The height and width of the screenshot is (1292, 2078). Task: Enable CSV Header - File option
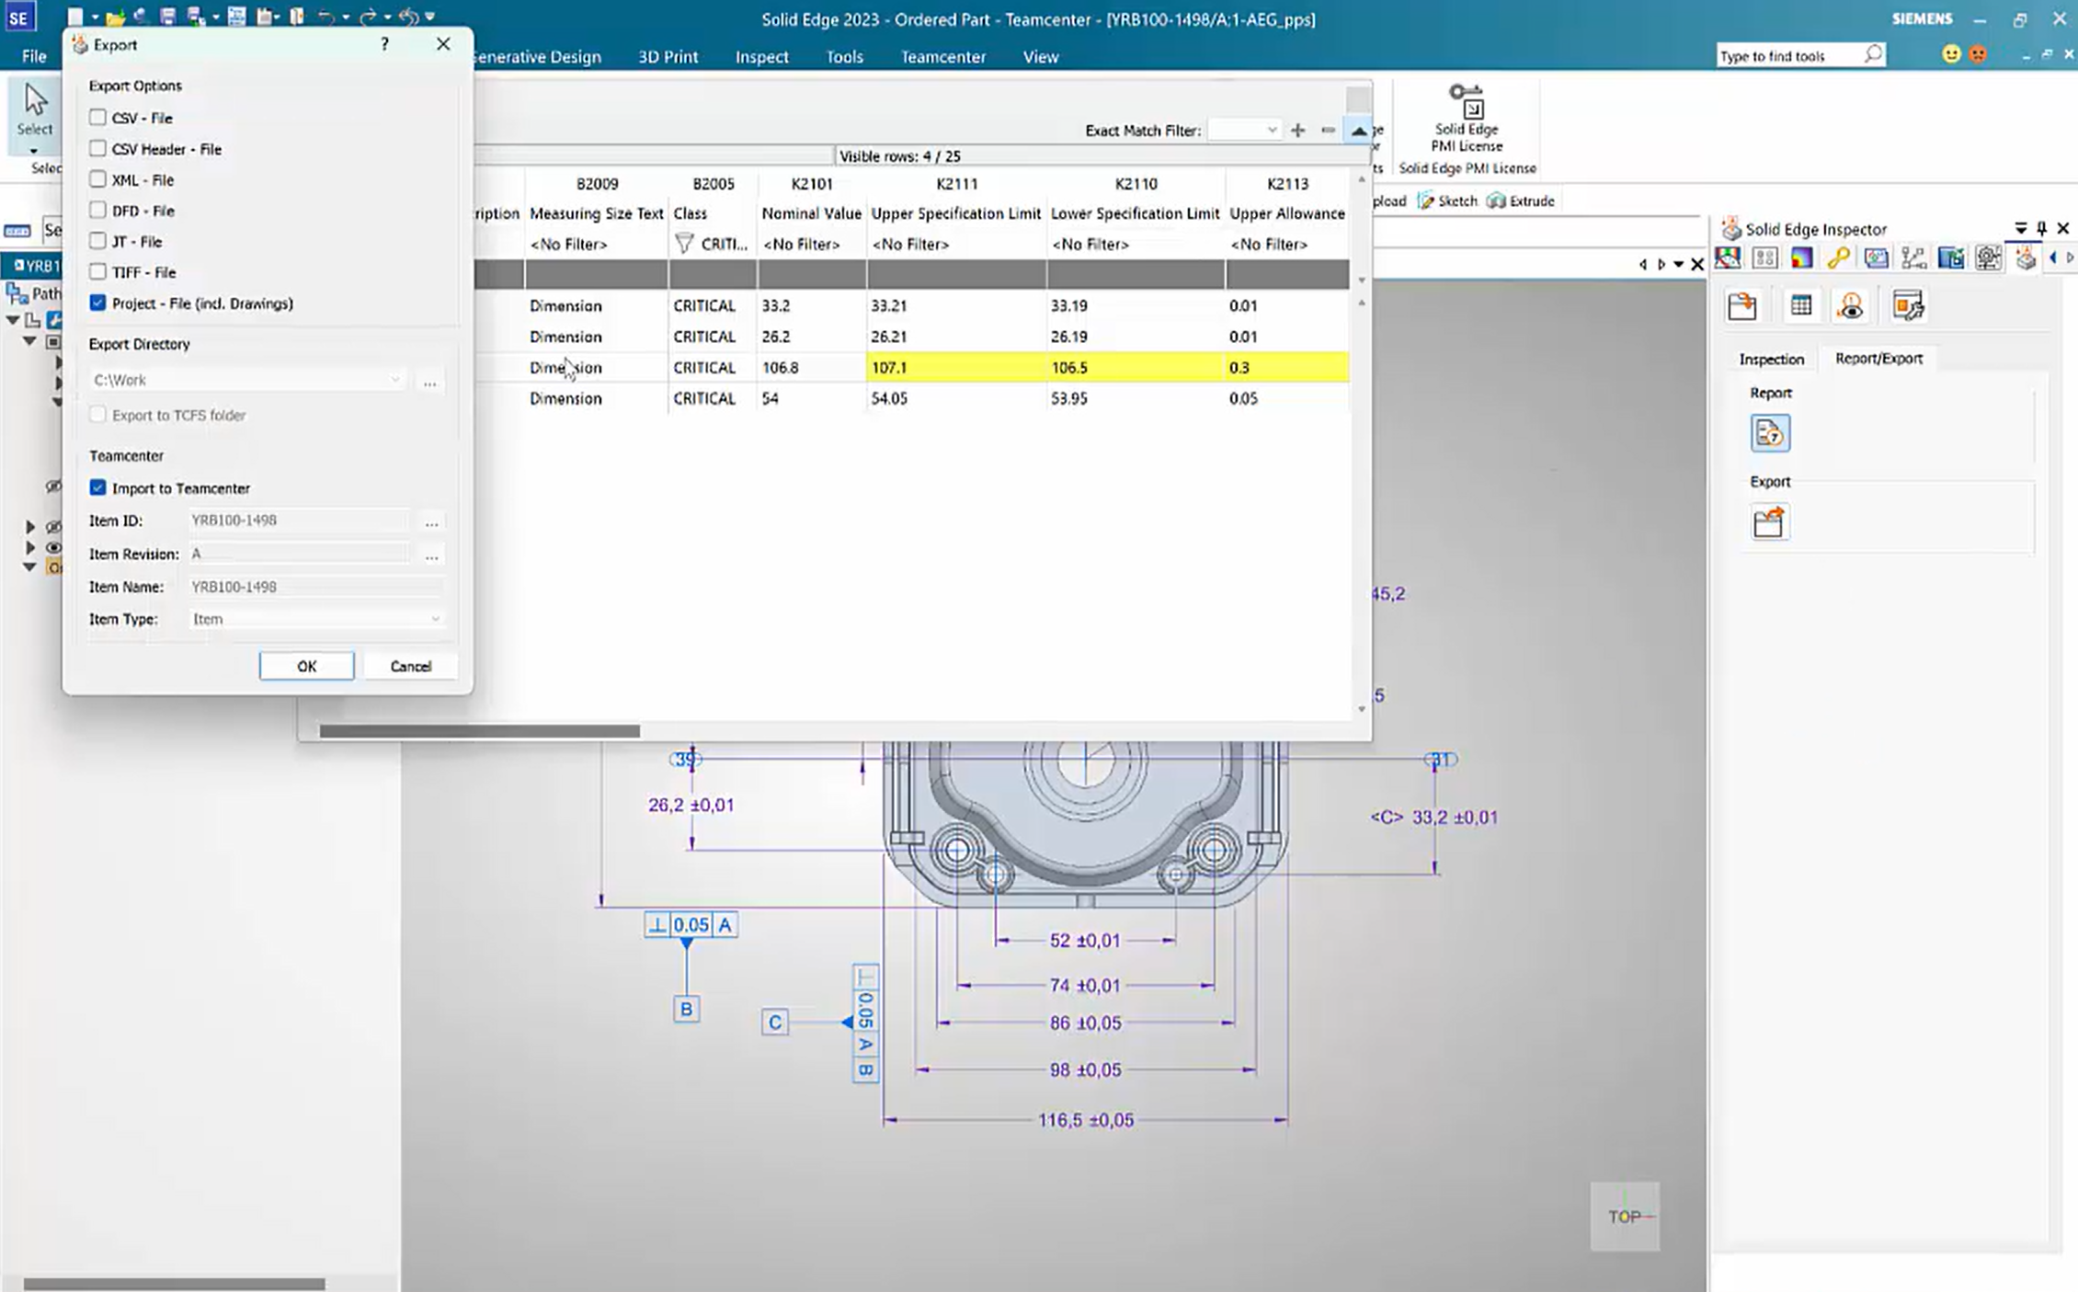(97, 148)
